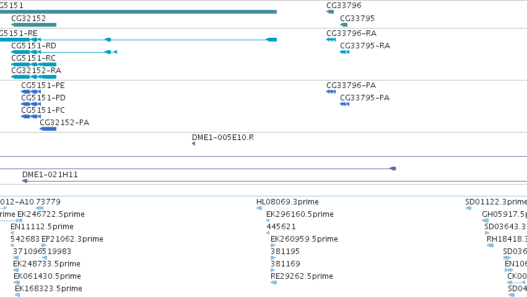Click the HL08069.3prime EST arrow
Image resolution: width=527 pixels, height=298 pixels.
259,208
